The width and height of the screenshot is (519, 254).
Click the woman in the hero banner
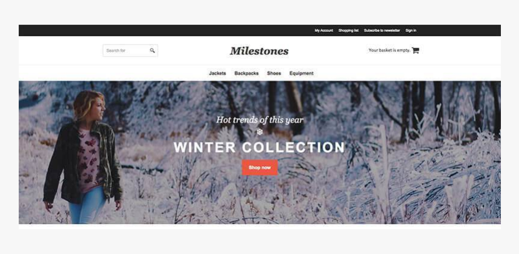pos(83,157)
